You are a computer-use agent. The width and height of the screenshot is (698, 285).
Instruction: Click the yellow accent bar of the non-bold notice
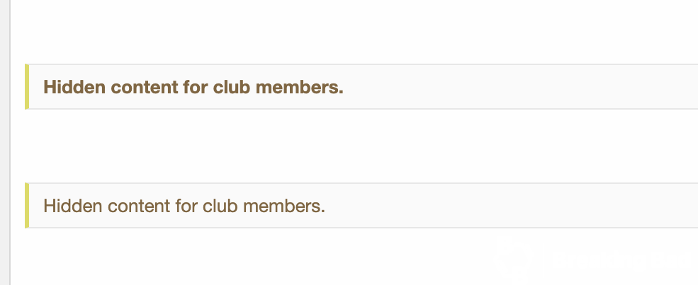[x=27, y=206]
